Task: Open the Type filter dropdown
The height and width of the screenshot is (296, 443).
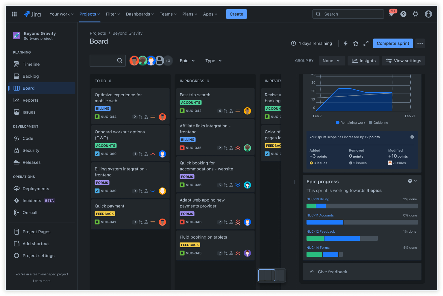Action: (213, 60)
